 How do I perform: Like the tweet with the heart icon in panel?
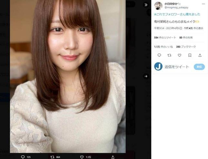pyautogui.click(x=180, y=55)
